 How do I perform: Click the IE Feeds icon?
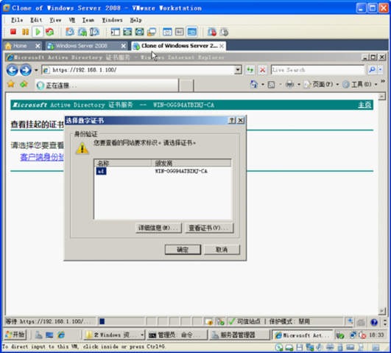(x=271, y=84)
